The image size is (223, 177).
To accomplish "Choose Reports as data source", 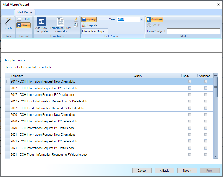I will (90, 25).
